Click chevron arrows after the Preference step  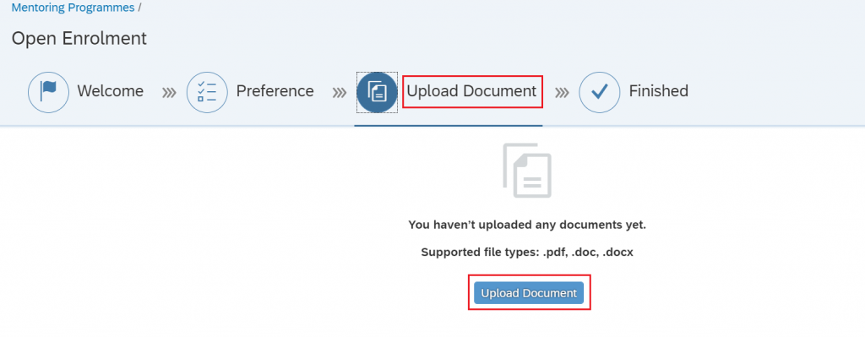tap(340, 93)
